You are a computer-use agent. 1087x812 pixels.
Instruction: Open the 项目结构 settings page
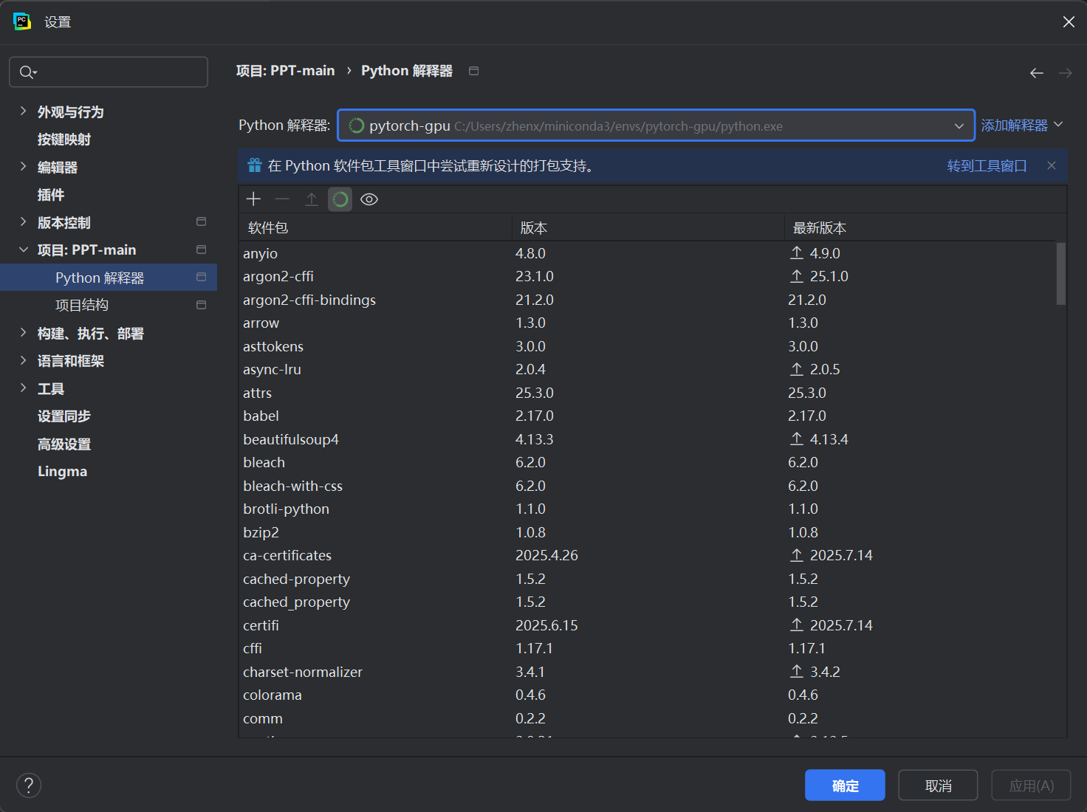point(82,305)
